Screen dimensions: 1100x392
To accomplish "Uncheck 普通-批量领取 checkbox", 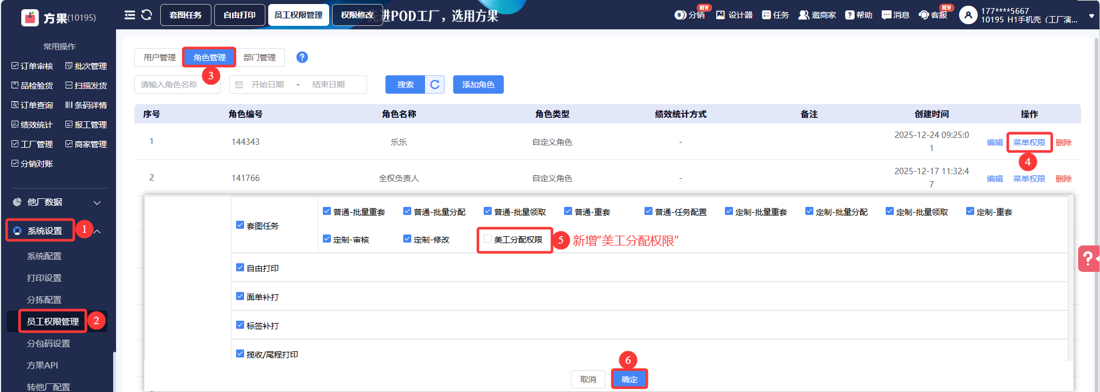I will pyautogui.click(x=488, y=212).
